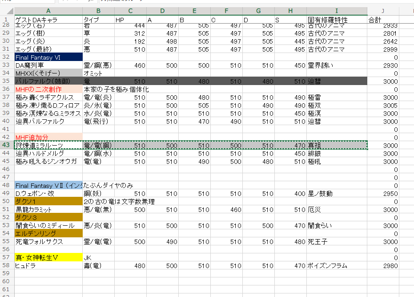Click the ダクソ3 heading cell
Image resolution: width=414 pixels, height=297 pixels.
(48, 217)
